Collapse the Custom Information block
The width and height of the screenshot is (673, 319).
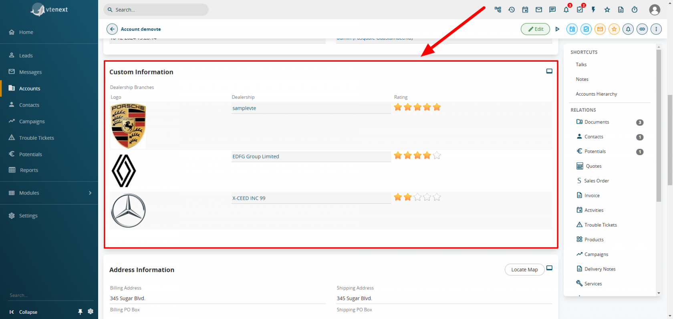[x=549, y=71]
